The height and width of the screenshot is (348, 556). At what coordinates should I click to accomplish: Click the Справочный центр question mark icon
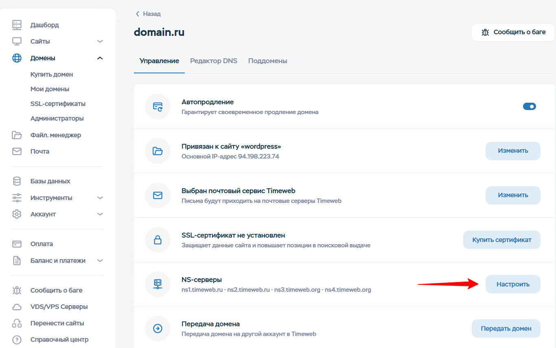click(17, 340)
